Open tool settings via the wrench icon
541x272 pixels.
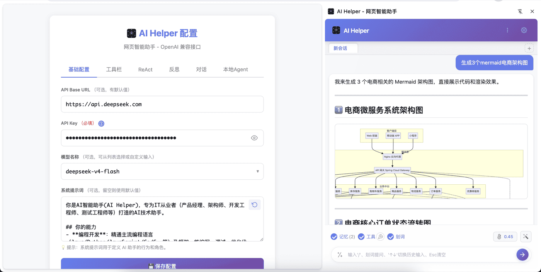pyautogui.click(x=380, y=236)
